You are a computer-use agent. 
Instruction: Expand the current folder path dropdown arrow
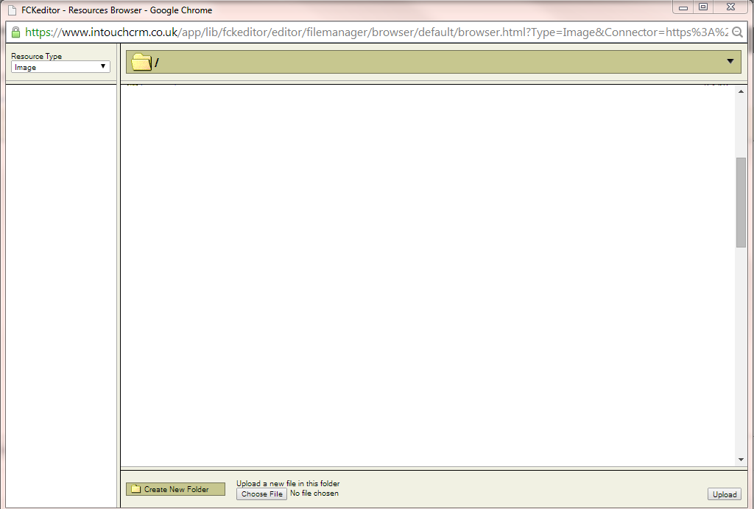click(730, 62)
